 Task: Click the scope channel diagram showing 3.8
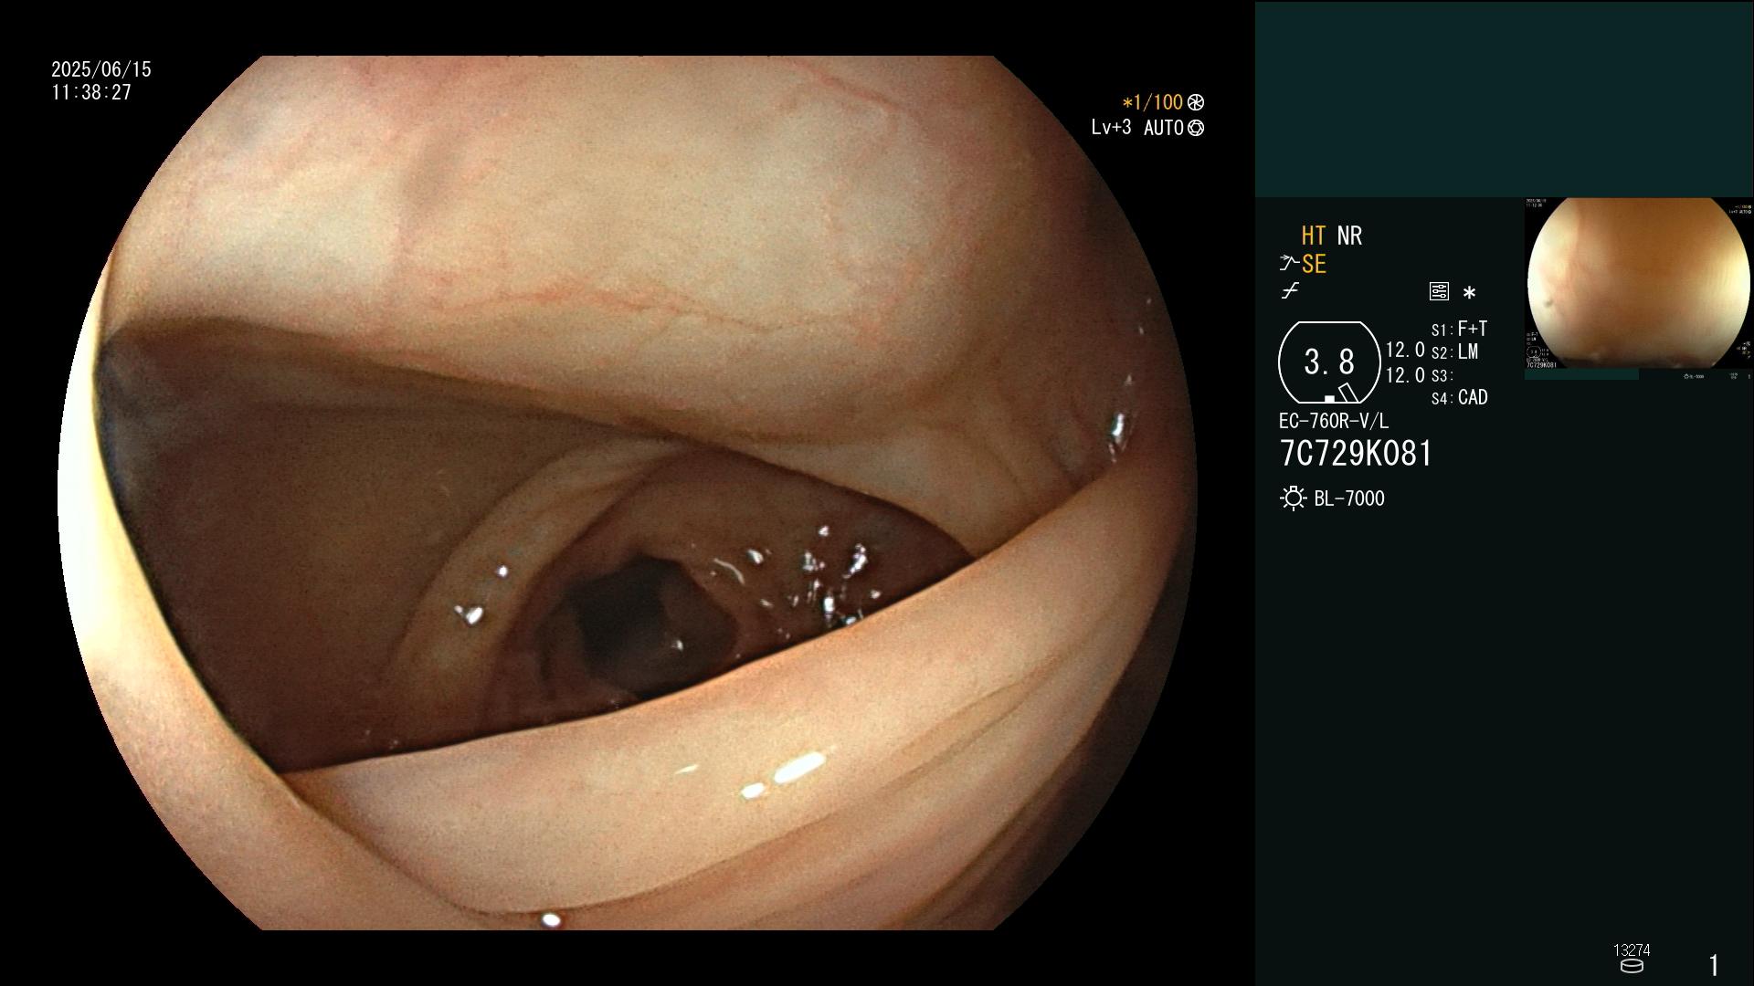tap(1329, 362)
